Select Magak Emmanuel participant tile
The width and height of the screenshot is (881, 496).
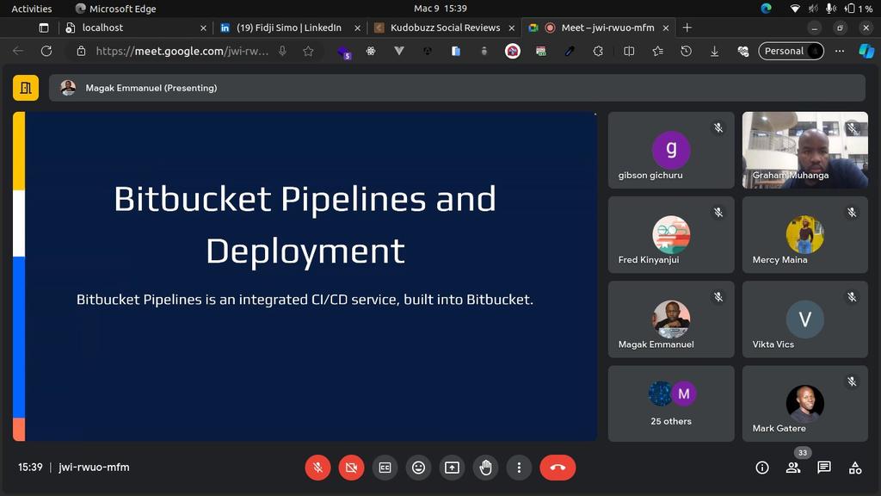(x=671, y=319)
